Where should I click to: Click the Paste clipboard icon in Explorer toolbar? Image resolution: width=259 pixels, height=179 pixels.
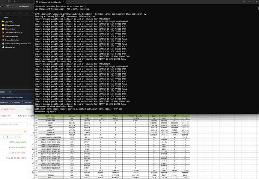(8, 13)
